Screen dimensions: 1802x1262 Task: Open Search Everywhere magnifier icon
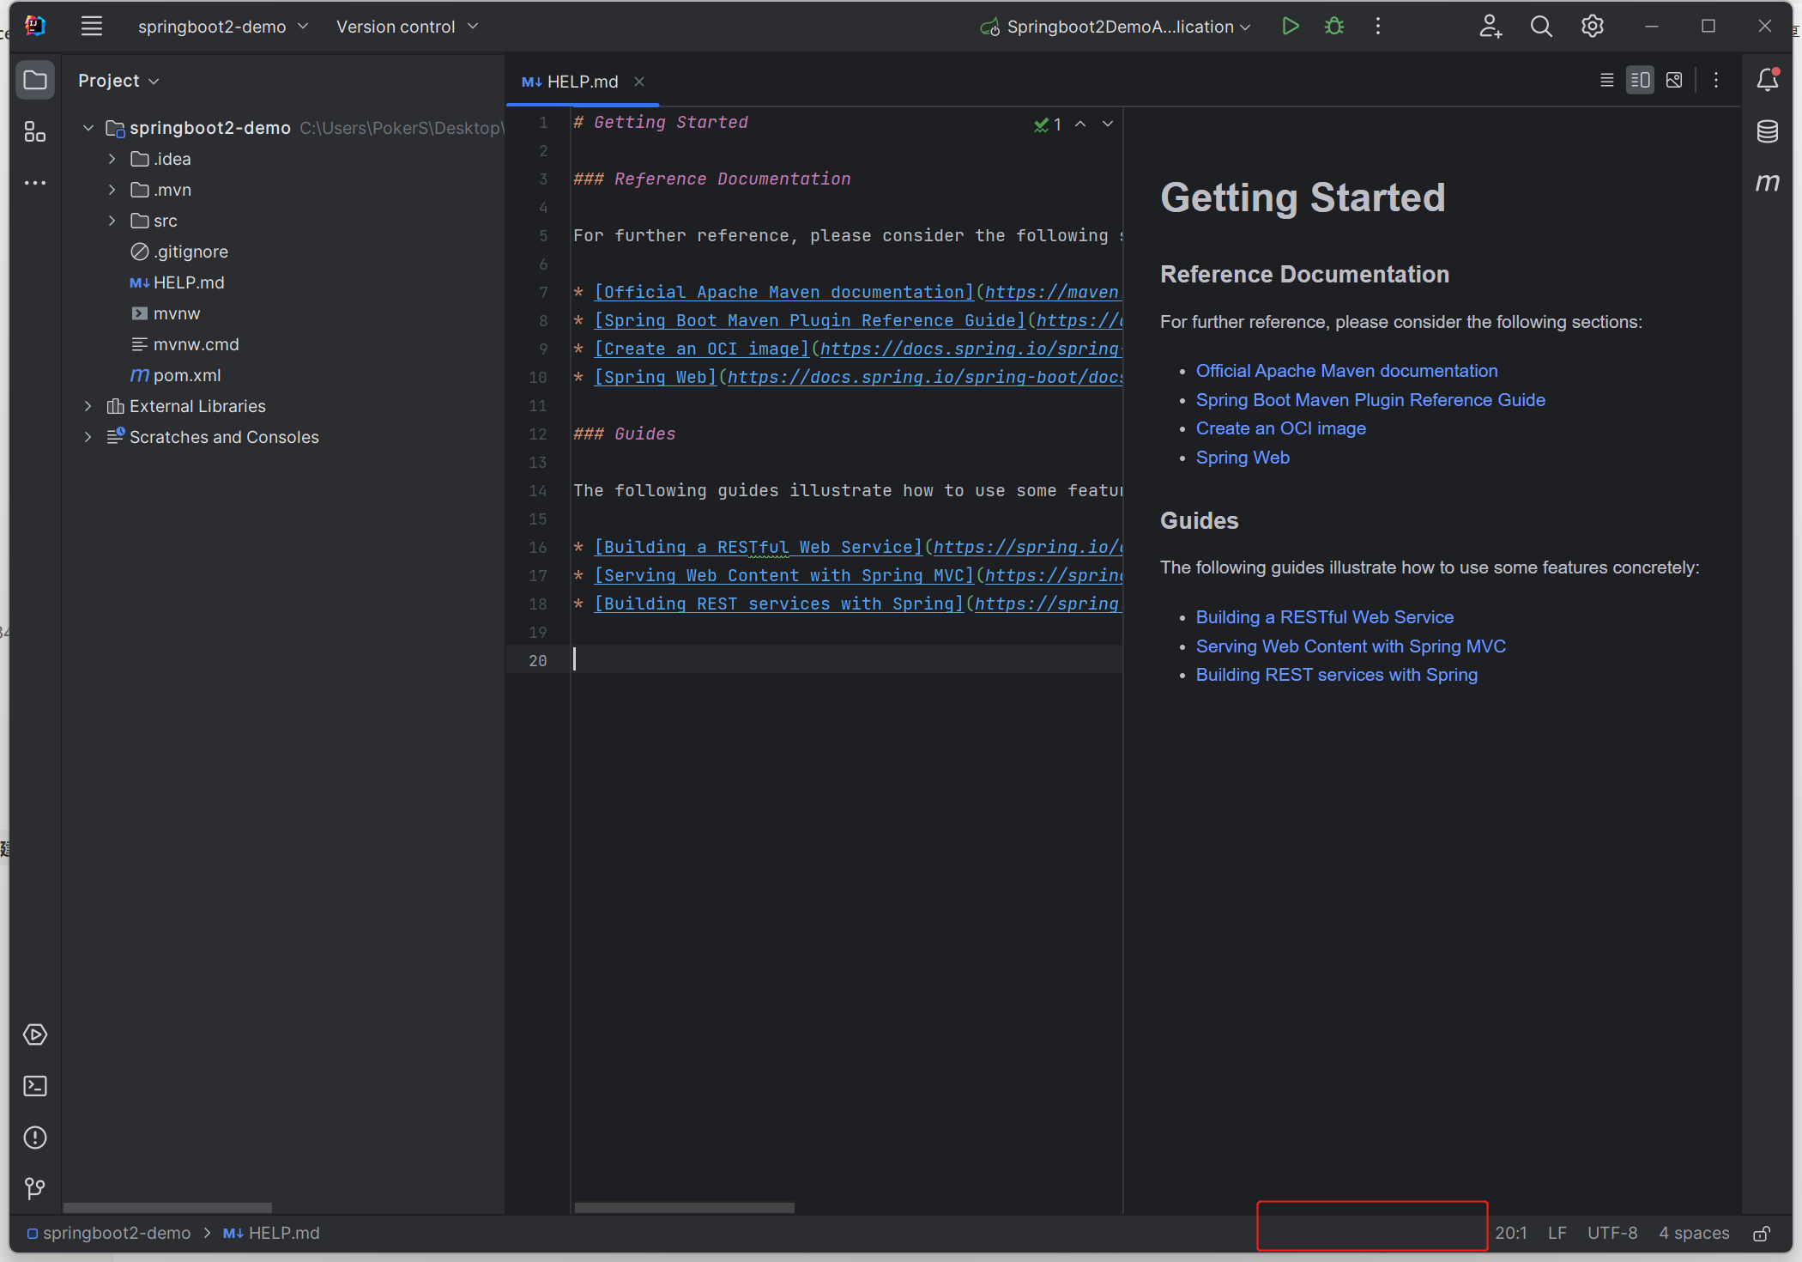[1541, 27]
